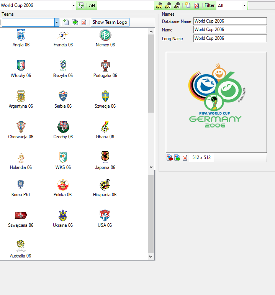Click the Name text field
The height and width of the screenshot is (295, 275).
point(230,29)
